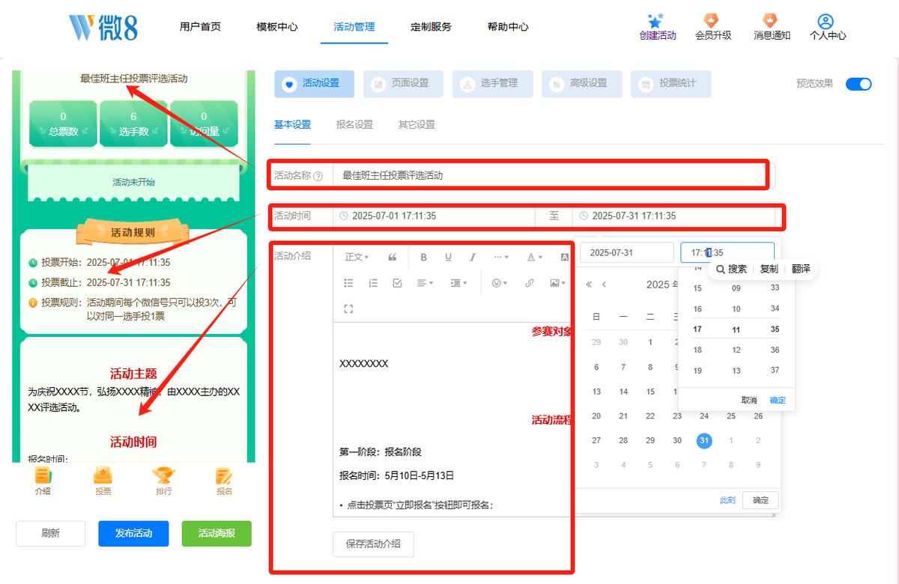Click 取消 in the time picker
Viewport: 899px width, 584px height.
(749, 400)
